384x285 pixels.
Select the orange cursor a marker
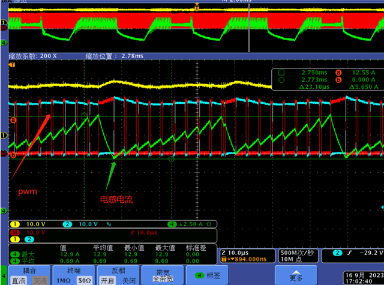coord(13,120)
